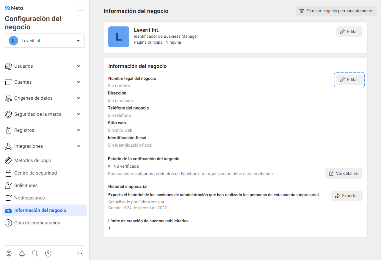Follow the algunos productos de Facebook link
Image resolution: width=381 pixels, height=260 pixels.
point(169,174)
